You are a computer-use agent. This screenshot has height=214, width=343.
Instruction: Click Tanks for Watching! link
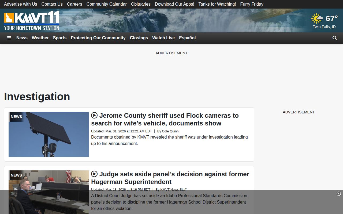[217, 4]
